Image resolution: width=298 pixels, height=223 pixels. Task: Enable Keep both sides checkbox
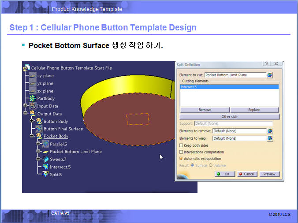coord(181,145)
